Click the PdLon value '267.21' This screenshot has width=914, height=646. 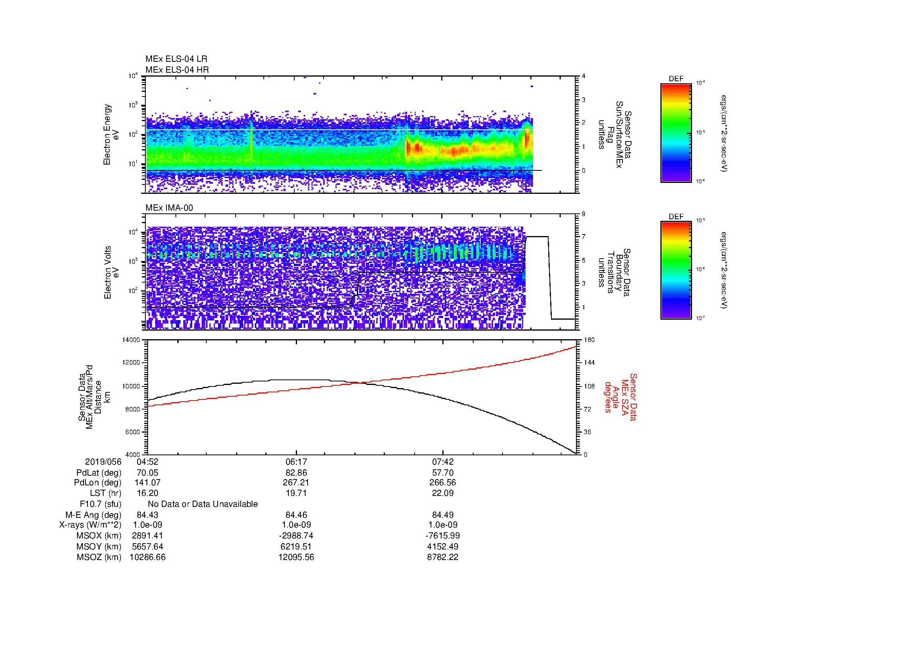point(296,483)
